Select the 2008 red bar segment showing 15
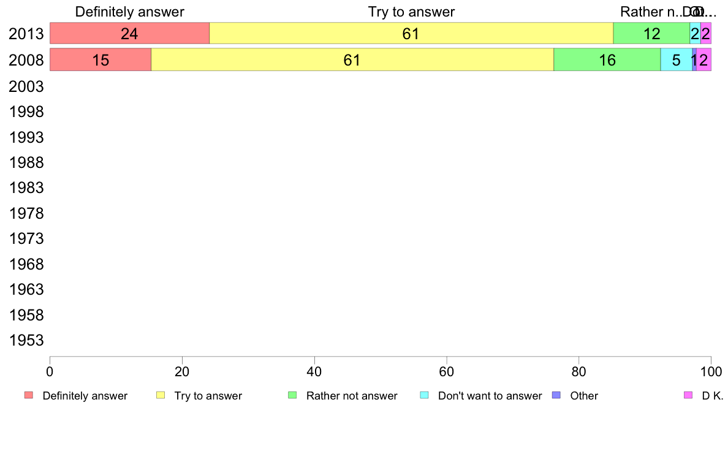728x451 pixels. (100, 60)
